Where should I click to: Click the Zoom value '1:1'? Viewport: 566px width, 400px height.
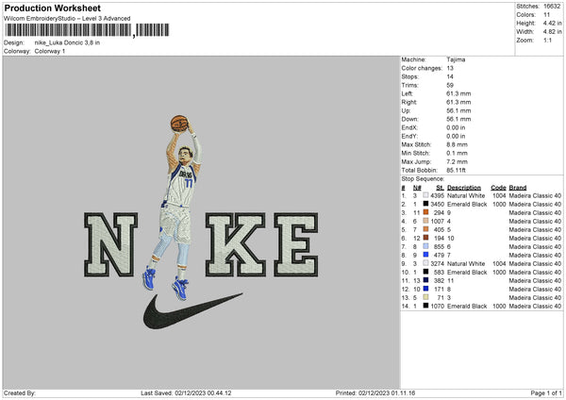[x=547, y=40]
